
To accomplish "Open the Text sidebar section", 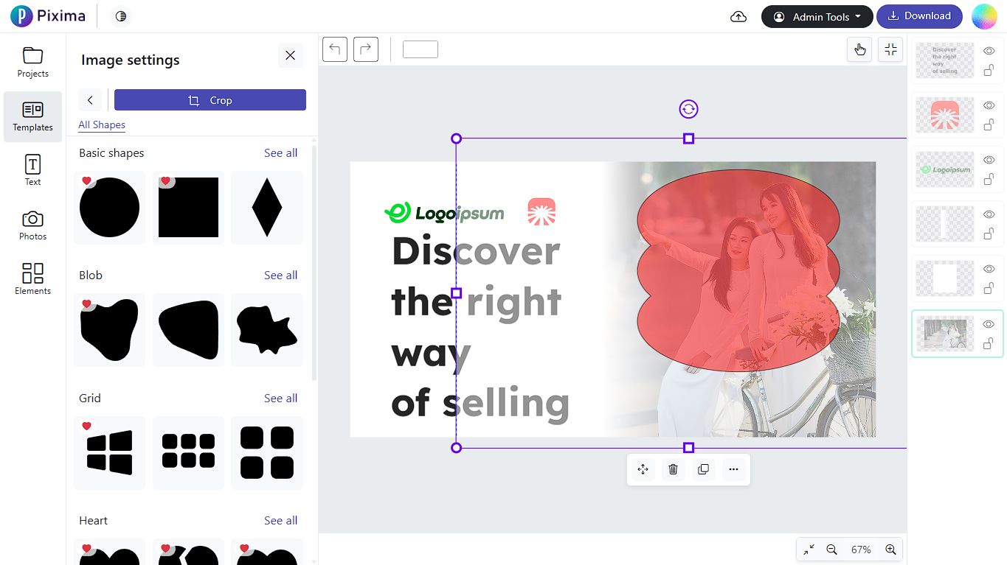I will click(x=33, y=170).
